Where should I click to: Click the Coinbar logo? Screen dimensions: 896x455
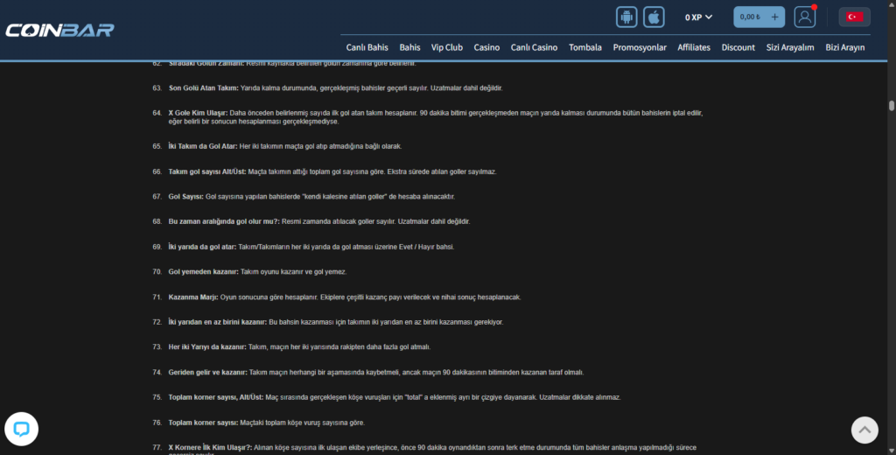coord(59,31)
